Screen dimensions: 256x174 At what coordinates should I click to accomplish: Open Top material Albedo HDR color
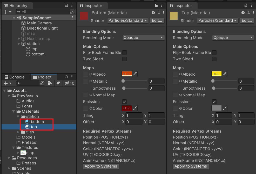(x=217, y=74)
